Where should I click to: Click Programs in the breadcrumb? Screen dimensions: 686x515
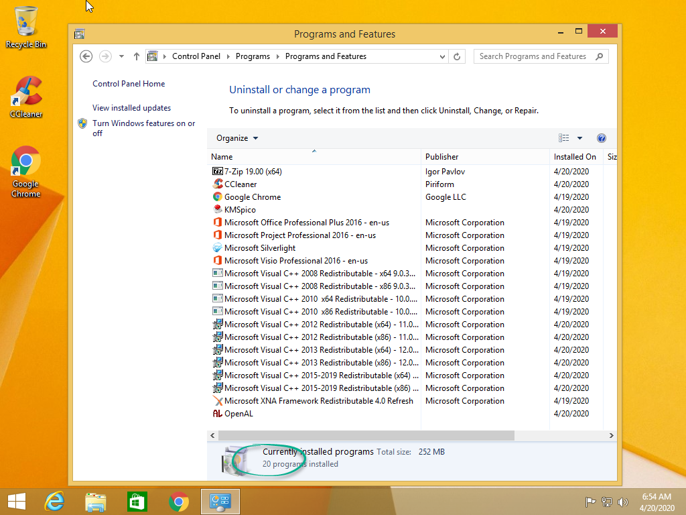click(x=253, y=56)
